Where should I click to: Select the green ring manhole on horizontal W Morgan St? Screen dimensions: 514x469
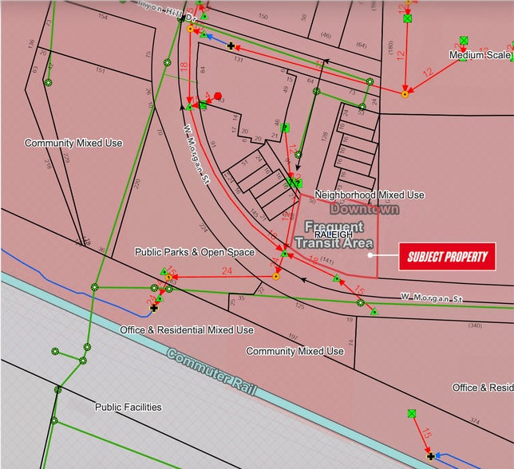point(361,302)
